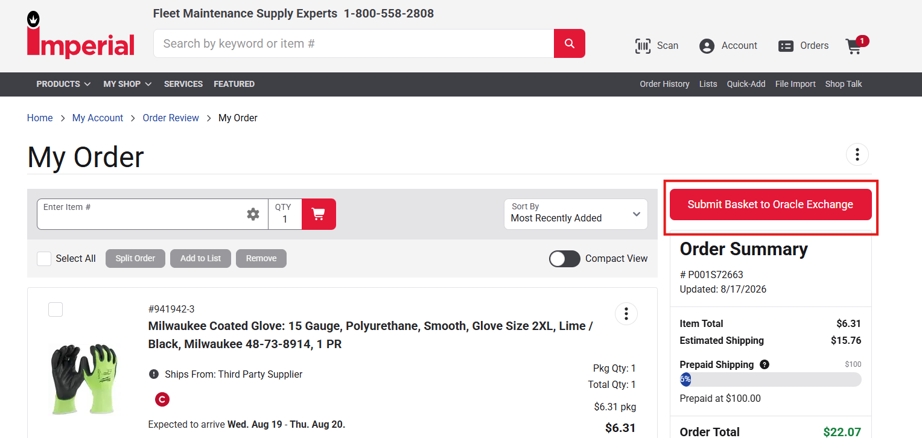Follow the My Account breadcrumb link

pos(98,118)
